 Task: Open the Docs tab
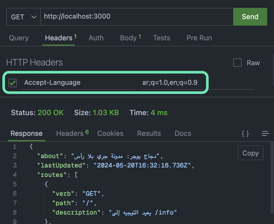pos(182,133)
